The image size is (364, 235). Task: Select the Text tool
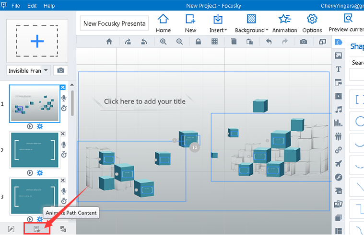(339, 69)
